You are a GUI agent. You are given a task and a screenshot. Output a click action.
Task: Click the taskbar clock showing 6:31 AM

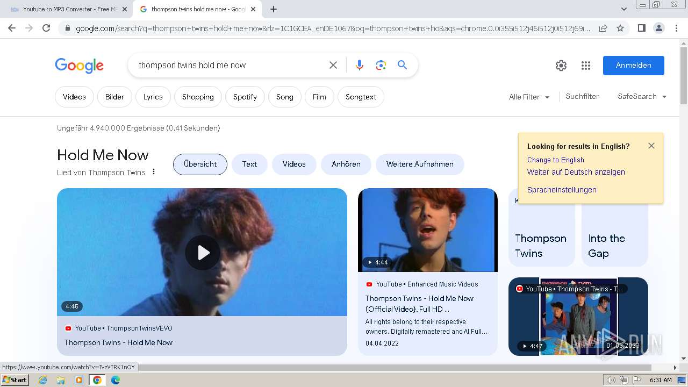[x=661, y=380]
